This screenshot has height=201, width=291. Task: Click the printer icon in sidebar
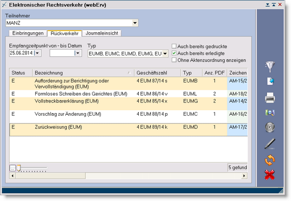point(270,97)
